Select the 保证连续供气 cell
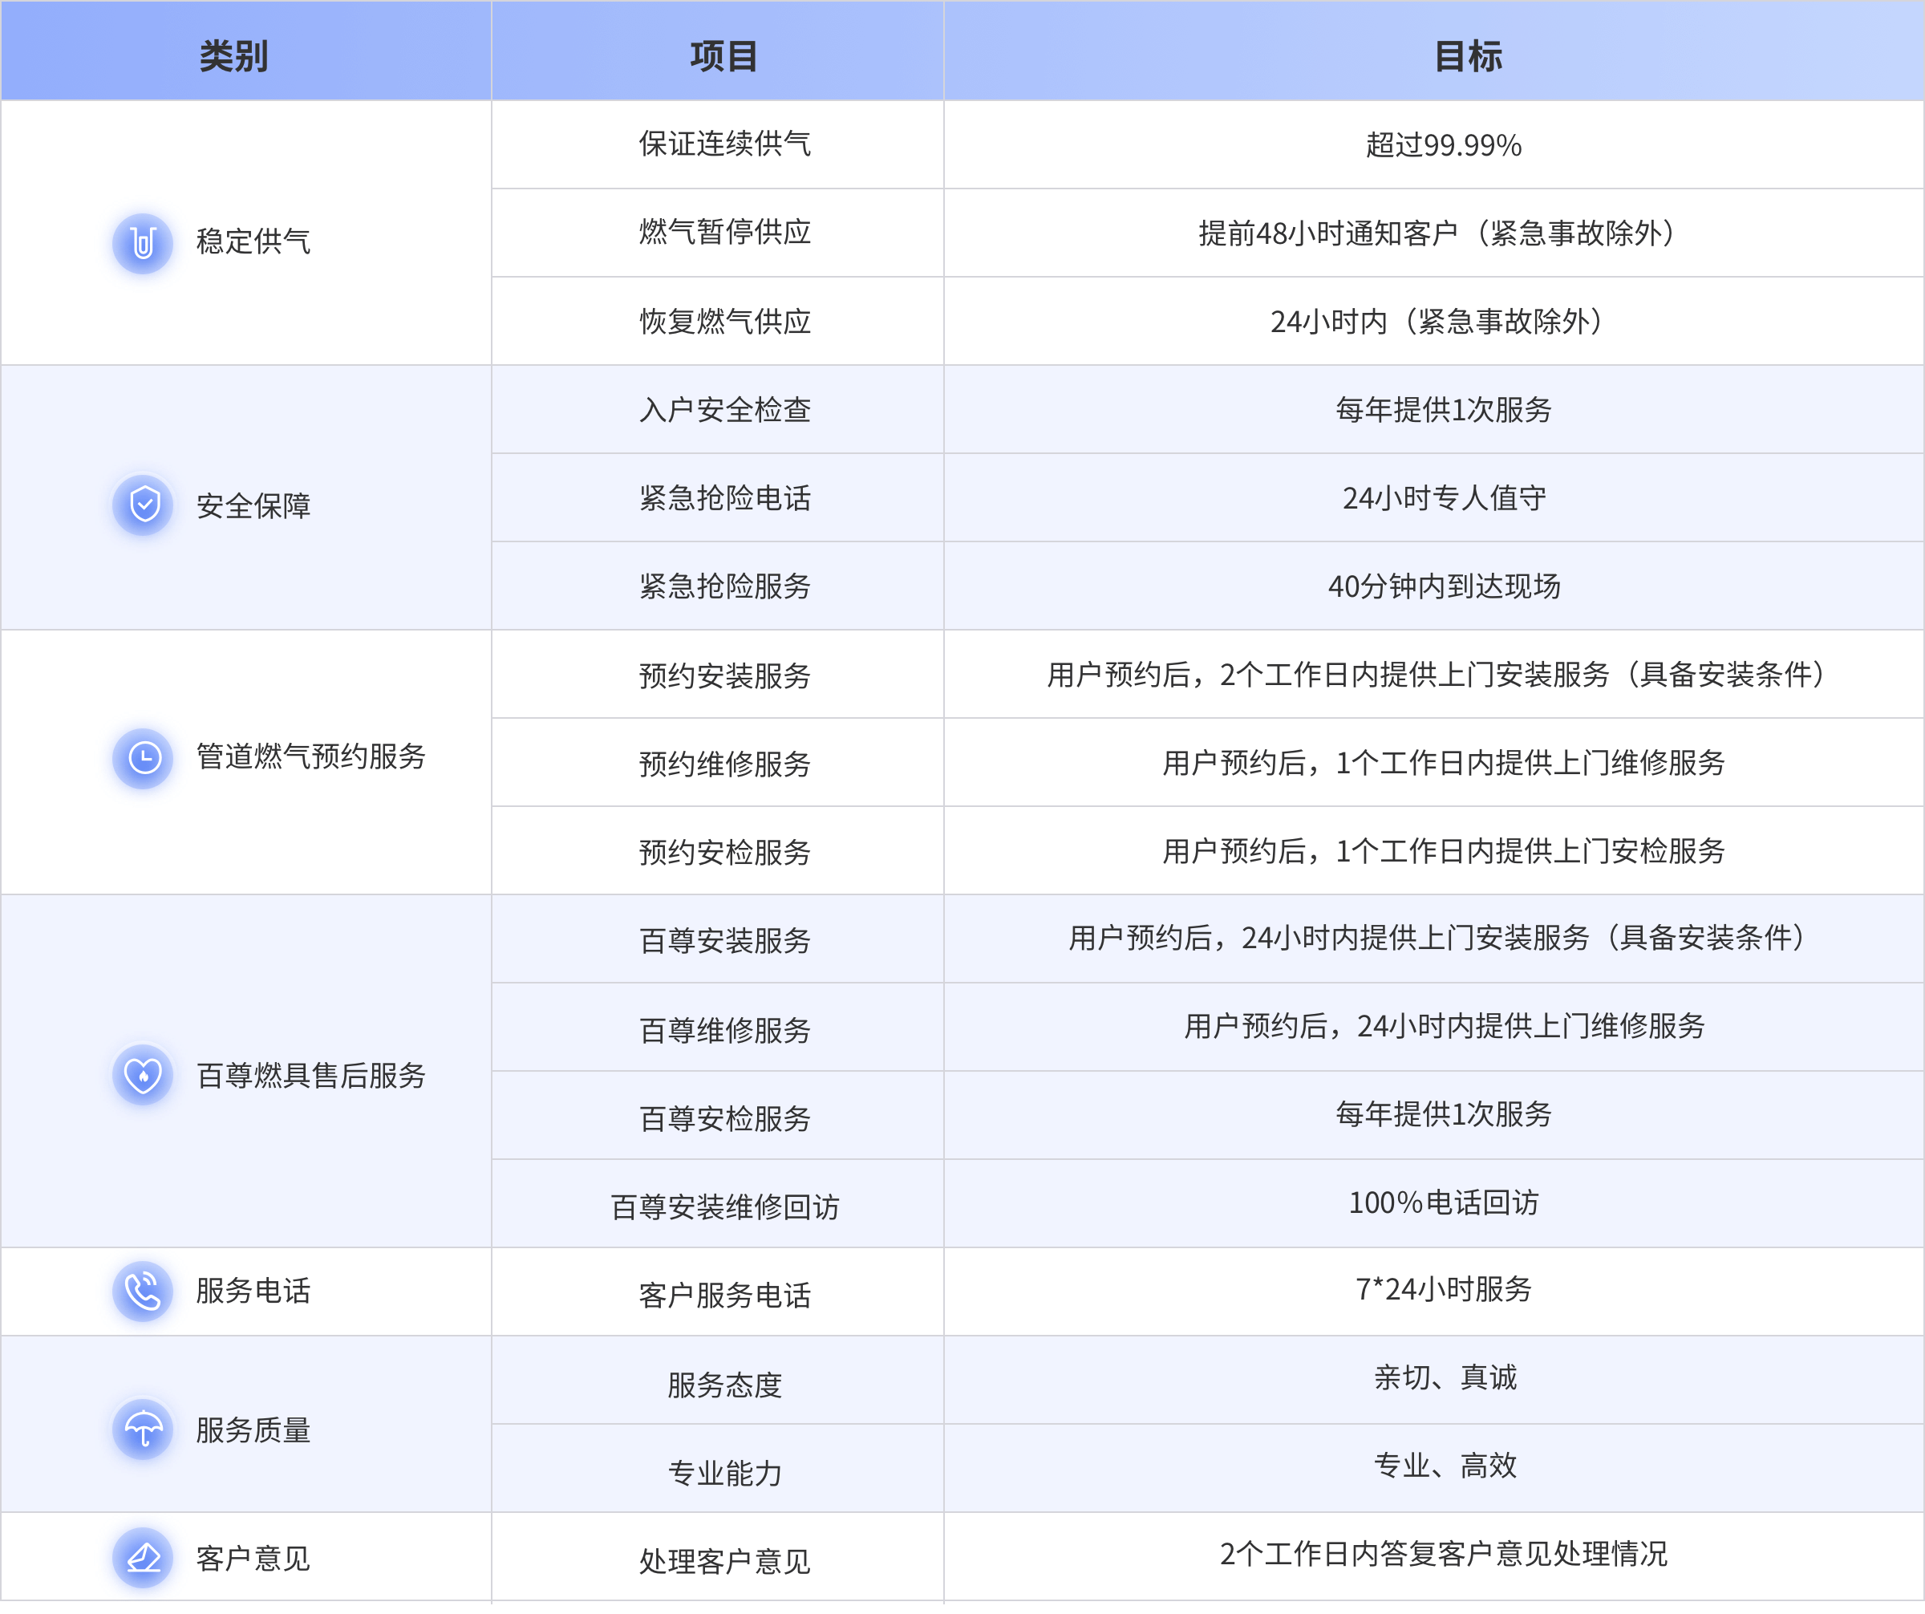The height and width of the screenshot is (1614, 1925). pyautogui.click(x=718, y=145)
